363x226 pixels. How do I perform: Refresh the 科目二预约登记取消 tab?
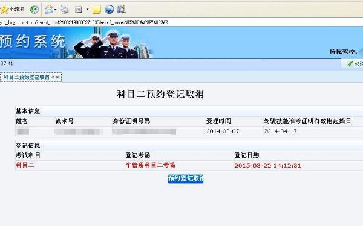[53, 77]
